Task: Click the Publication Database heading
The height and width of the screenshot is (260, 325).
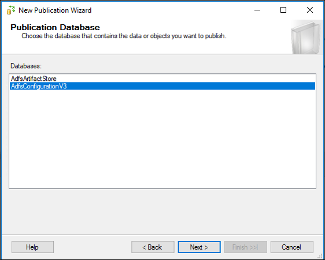Action: pos(55,27)
